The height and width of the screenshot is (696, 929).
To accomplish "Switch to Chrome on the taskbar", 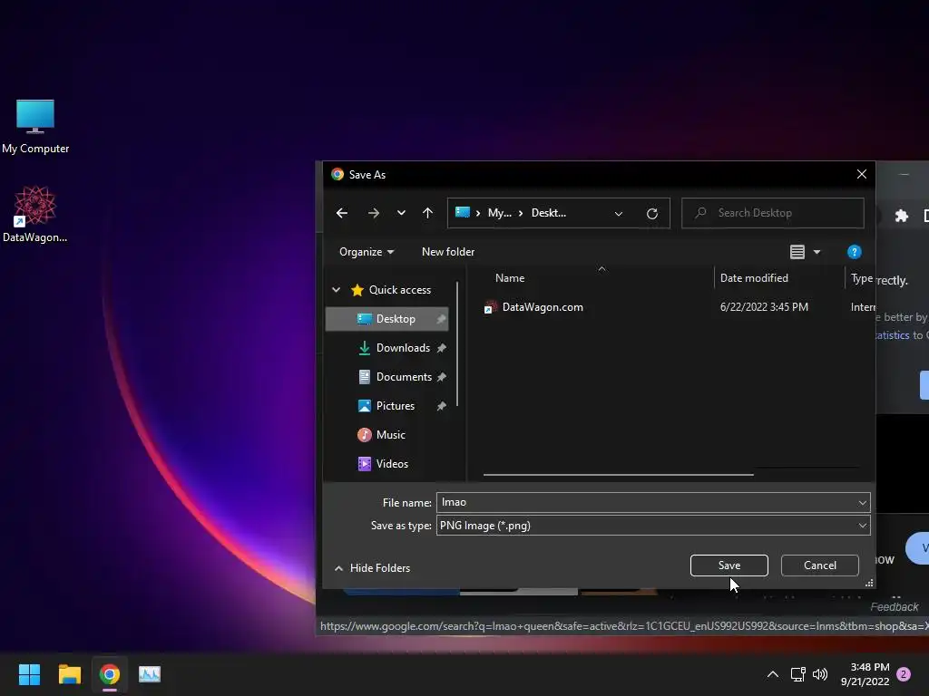I will click(x=110, y=674).
